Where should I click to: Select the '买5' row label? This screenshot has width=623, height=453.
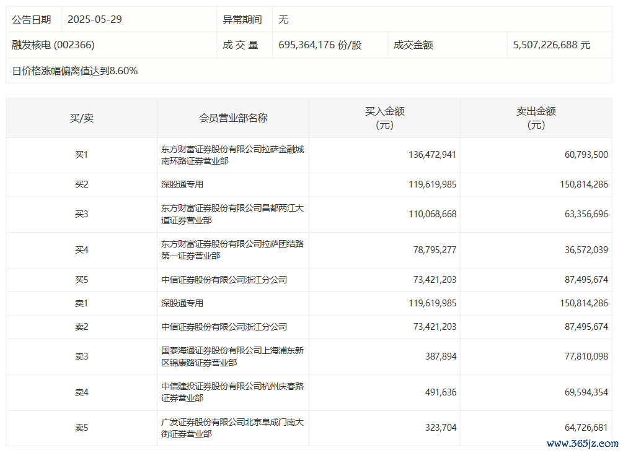tap(81, 280)
